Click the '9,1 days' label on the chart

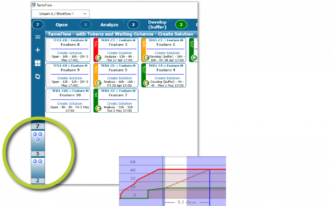[x=186, y=202]
